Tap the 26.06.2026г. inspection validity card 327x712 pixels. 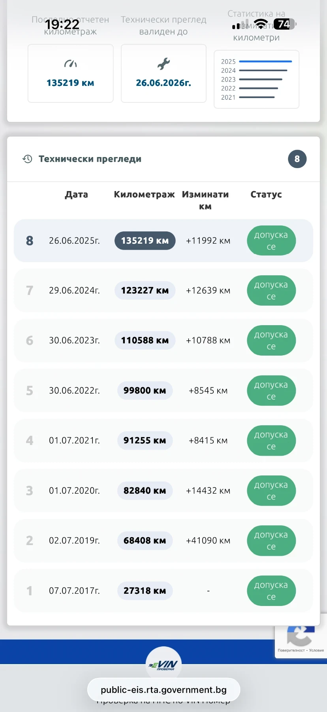click(x=163, y=74)
